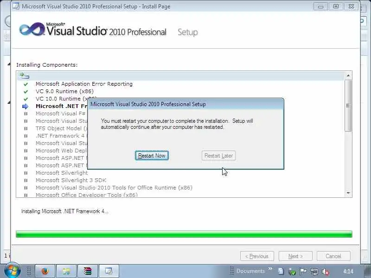Click the install icon in the list header
371x278 pixels.
pyautogui.click(x=24, y=76)
